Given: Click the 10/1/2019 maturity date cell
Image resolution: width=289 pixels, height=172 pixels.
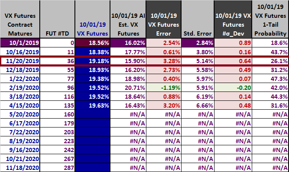Looking at the screenshot, I should (20, 43).
